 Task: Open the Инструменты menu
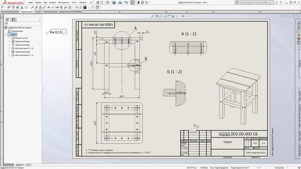tap(63, 3)
